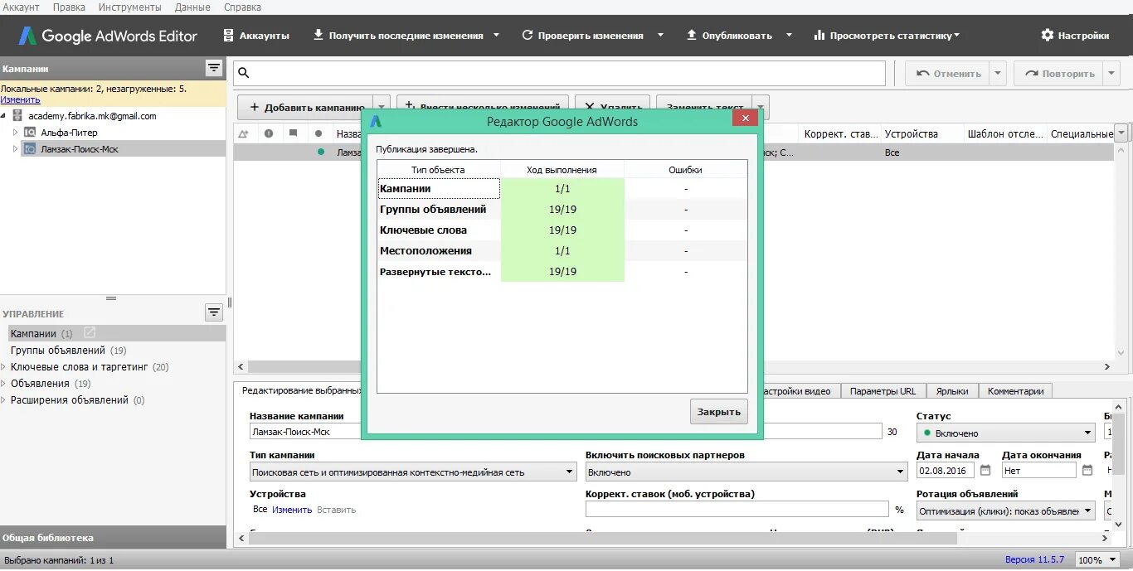This screenshot has width=1133, height=571.
Task: Click the Изменить link under local campaigns
Action: point(20,99)
